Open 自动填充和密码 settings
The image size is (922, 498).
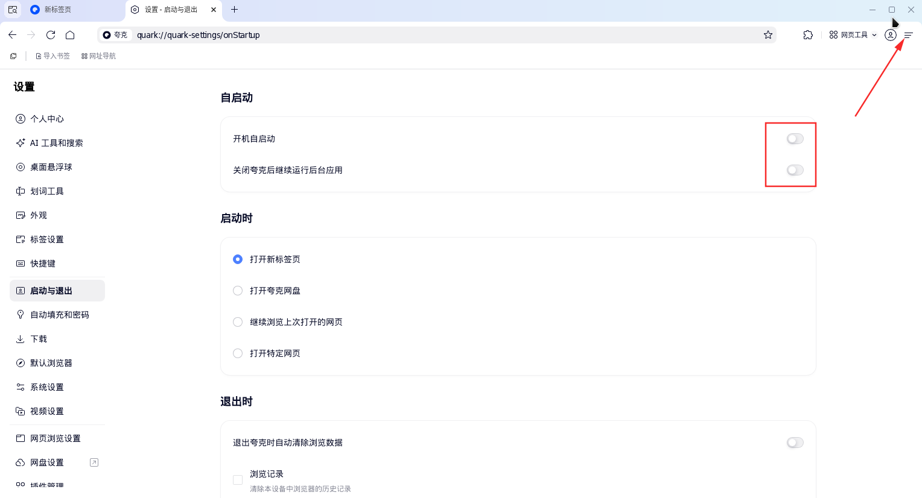pos(57,315)
